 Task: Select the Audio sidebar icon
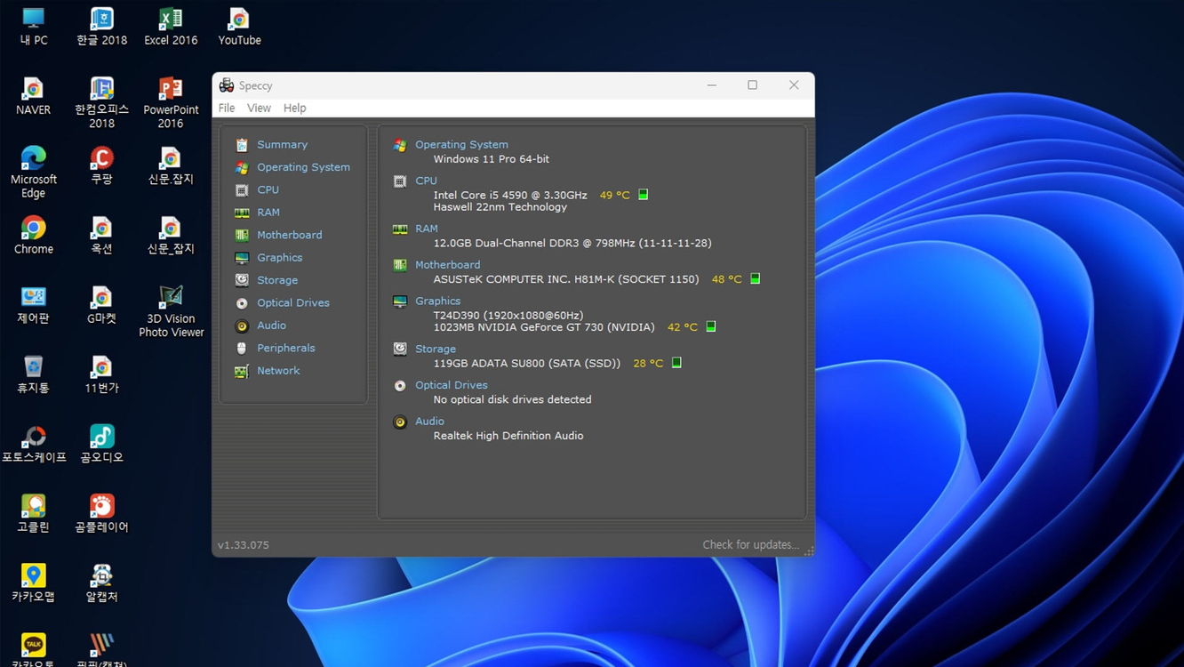(x=242, y=325)
